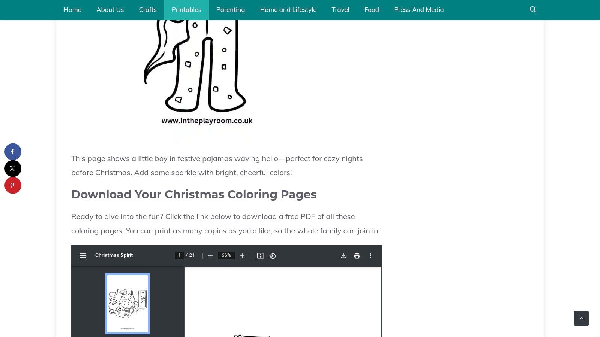Fit the PDF page to width

coord(261,256)
